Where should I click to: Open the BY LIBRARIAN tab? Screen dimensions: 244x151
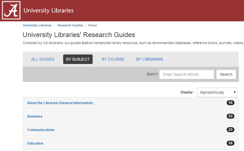(150, 59)
